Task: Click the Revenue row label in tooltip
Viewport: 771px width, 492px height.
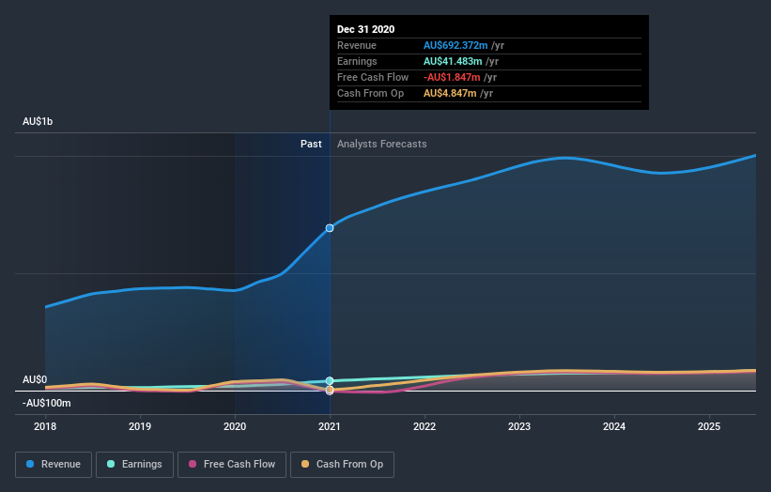Action: [x=357, y=45]
